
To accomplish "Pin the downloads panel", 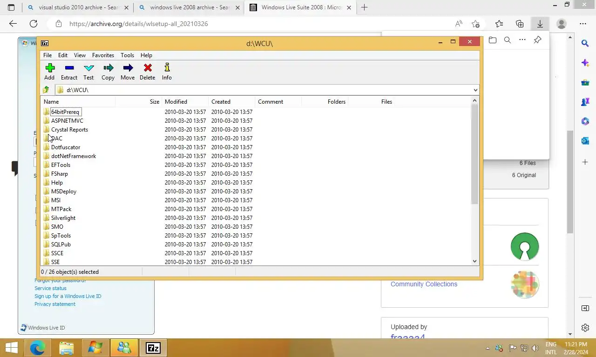I will [537, 40].
